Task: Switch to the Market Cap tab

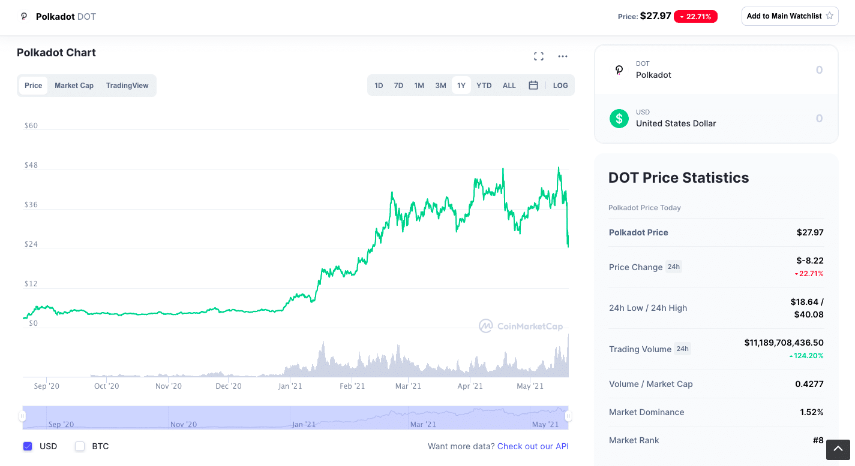Action: (74, 86)
